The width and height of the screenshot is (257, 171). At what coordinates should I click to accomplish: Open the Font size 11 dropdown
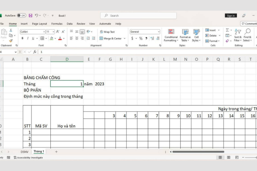click(53, 32)
